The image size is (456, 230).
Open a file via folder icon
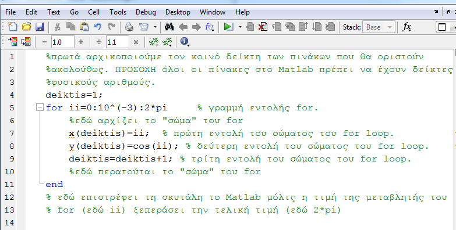pyautogui.click(x=26, y=27)
